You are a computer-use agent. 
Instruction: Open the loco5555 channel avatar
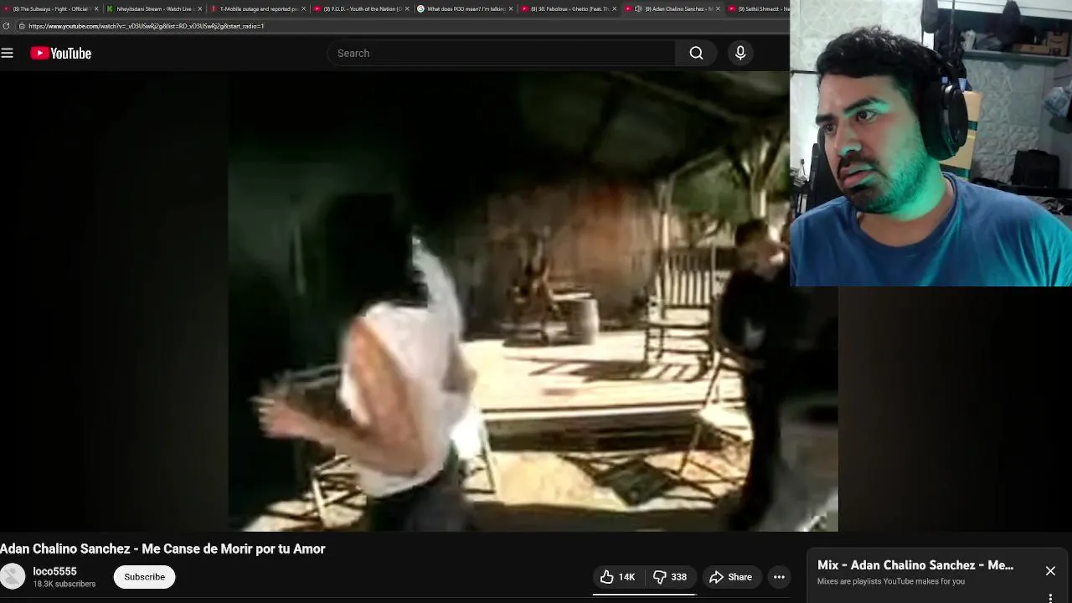(13, 577)
